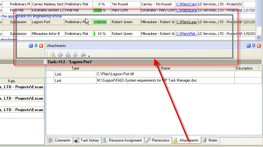Viewport: 263px width, 147px height.
Task: Go to the Permissions tab
Action: pyautogui.click(x=158, y=140)
